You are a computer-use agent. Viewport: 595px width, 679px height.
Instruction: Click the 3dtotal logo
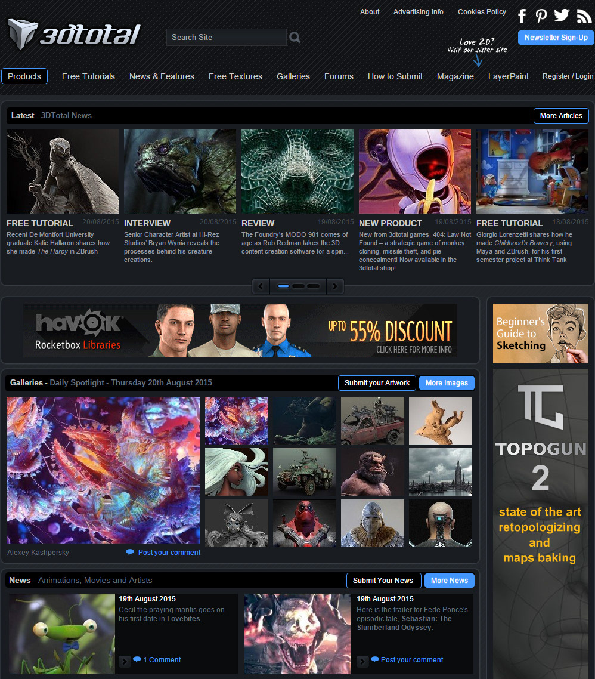[x=74, y=34]
